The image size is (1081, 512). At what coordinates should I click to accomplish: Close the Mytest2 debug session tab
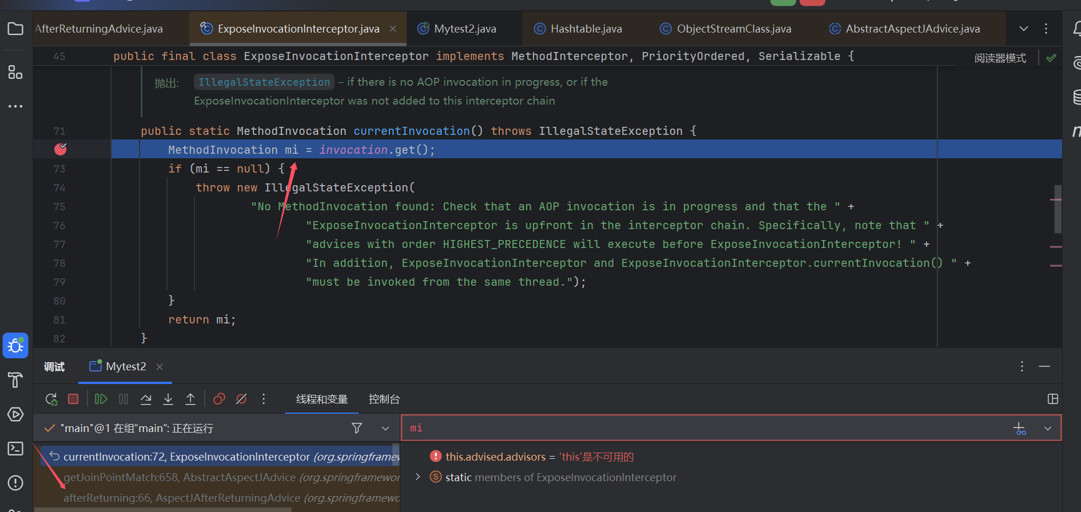(160, 367)
